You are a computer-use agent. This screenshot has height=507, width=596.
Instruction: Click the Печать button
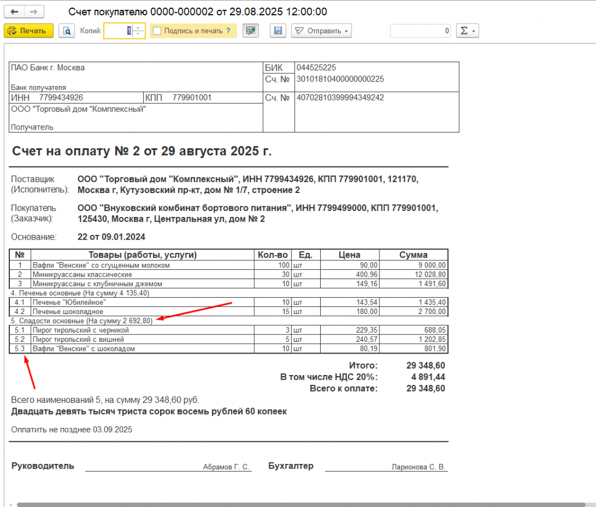pyautogui.click(x=29, y=31)
